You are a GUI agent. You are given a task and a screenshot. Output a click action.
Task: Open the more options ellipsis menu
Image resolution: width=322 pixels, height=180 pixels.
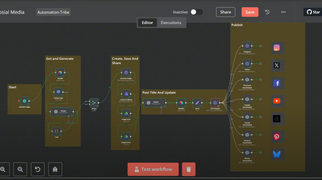(x=284, y=12)
